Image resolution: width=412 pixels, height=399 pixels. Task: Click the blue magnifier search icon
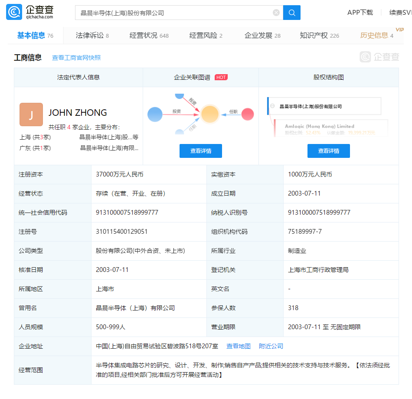291,13
